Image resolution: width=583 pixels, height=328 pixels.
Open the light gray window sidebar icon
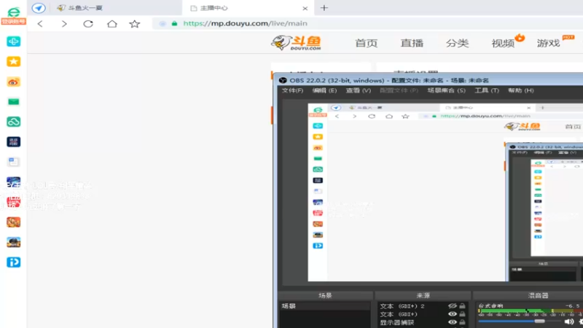(x=13, y=162)
